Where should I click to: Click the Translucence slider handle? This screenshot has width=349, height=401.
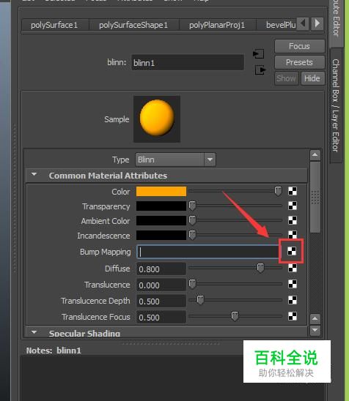click(192, 284)
